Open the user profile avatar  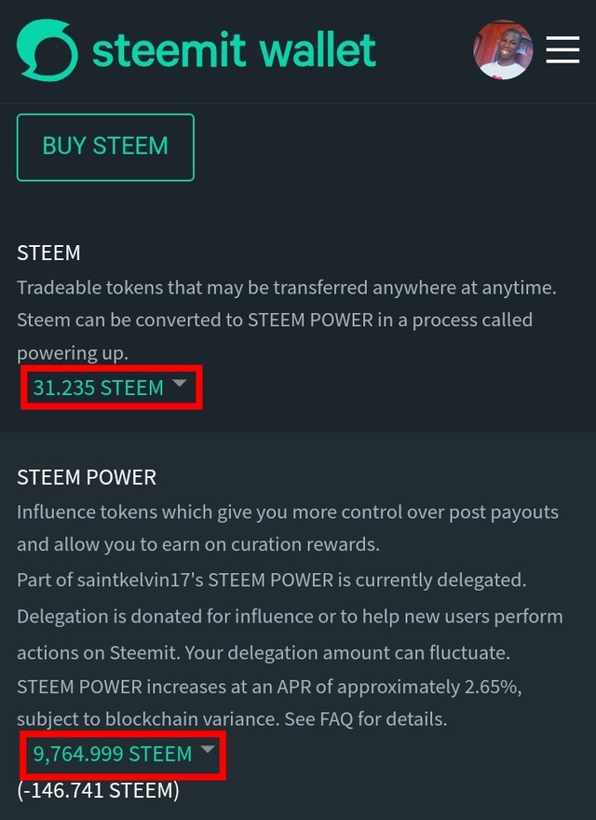click(x=503, y=50)
